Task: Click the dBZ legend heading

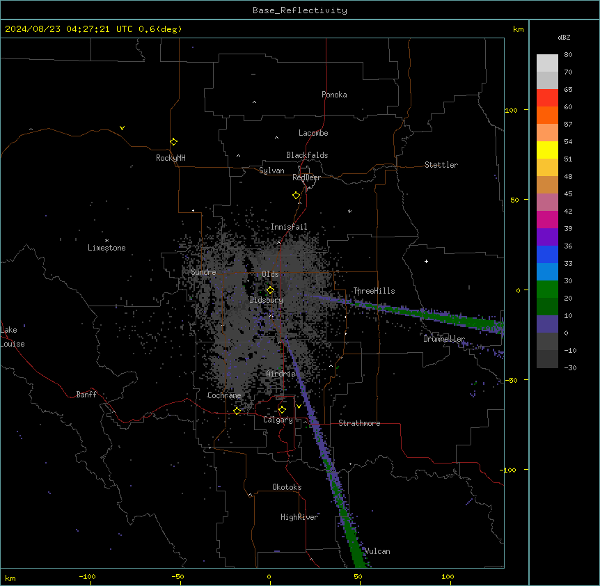Action: click(x=564, y=37)
